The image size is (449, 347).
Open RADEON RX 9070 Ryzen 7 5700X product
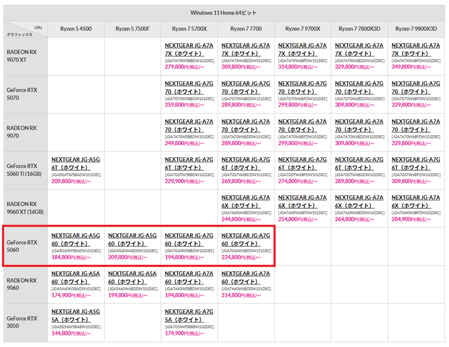point(189,125)
